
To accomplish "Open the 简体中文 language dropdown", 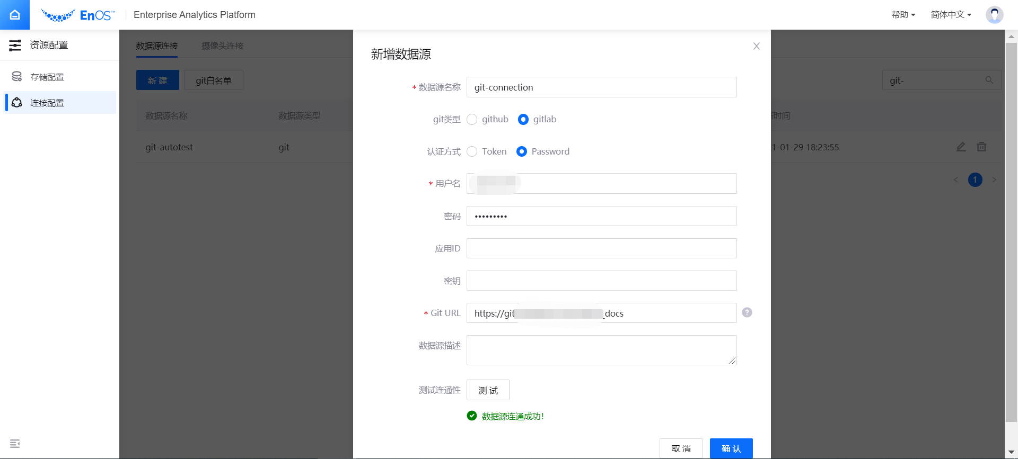I will (951, 15).
